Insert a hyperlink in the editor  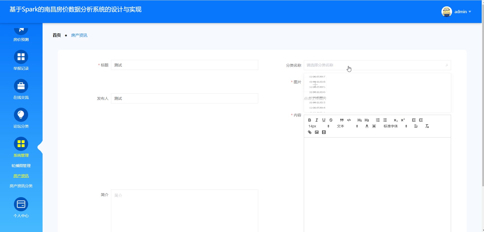point(309,132)
